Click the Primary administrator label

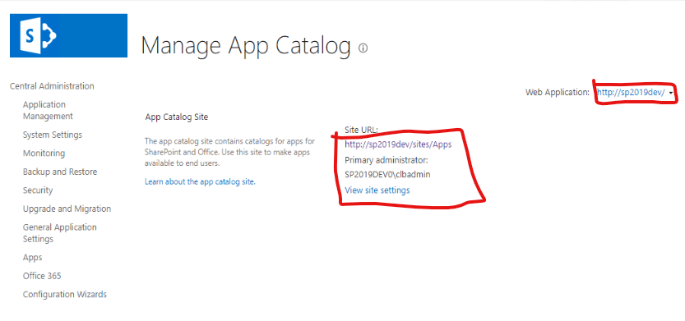[x=386, y=159]
